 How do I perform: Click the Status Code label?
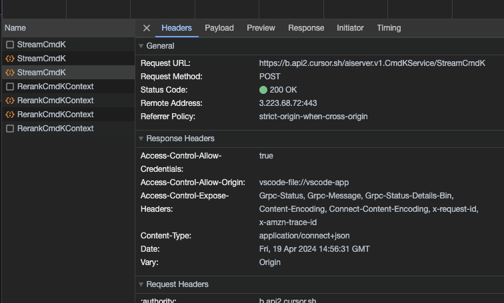click(164, 90)
